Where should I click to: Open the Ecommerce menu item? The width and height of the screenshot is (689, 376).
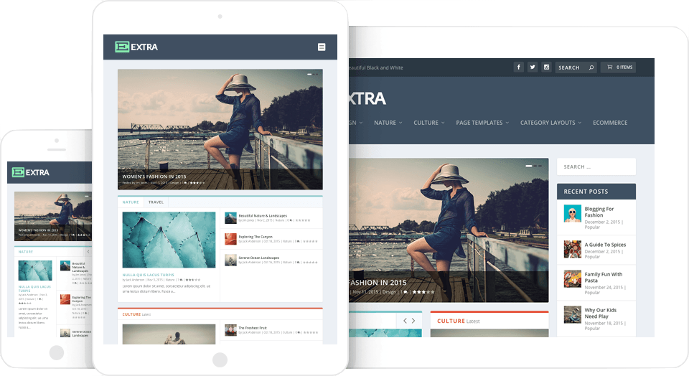click(x=610, y=123)
